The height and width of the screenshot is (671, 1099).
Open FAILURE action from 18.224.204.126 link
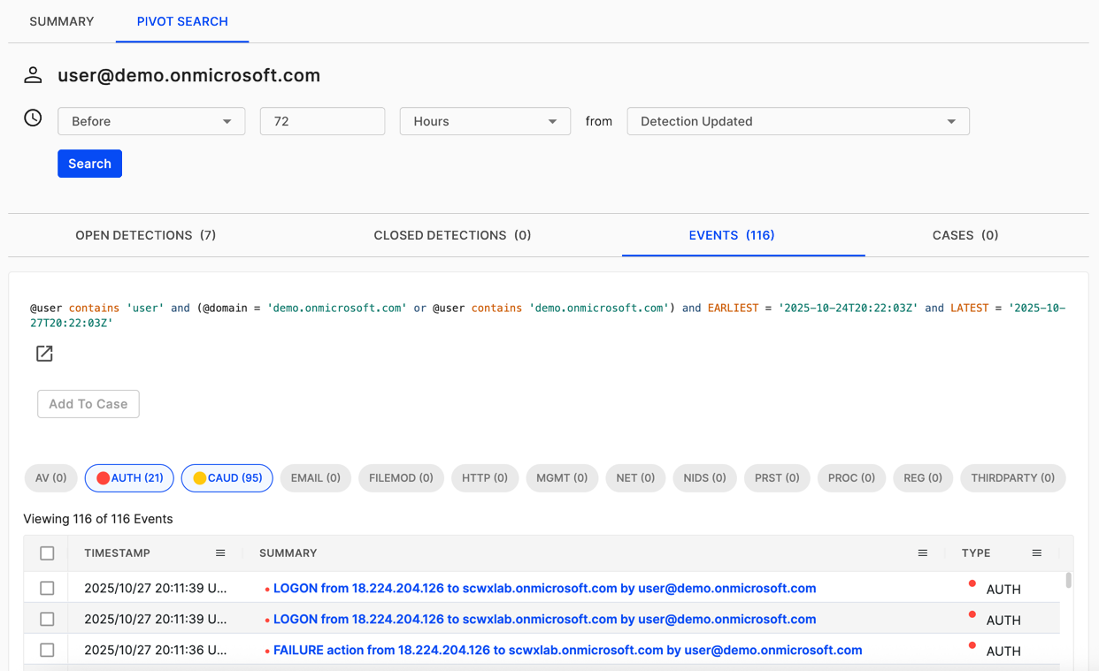click(567, 650)
